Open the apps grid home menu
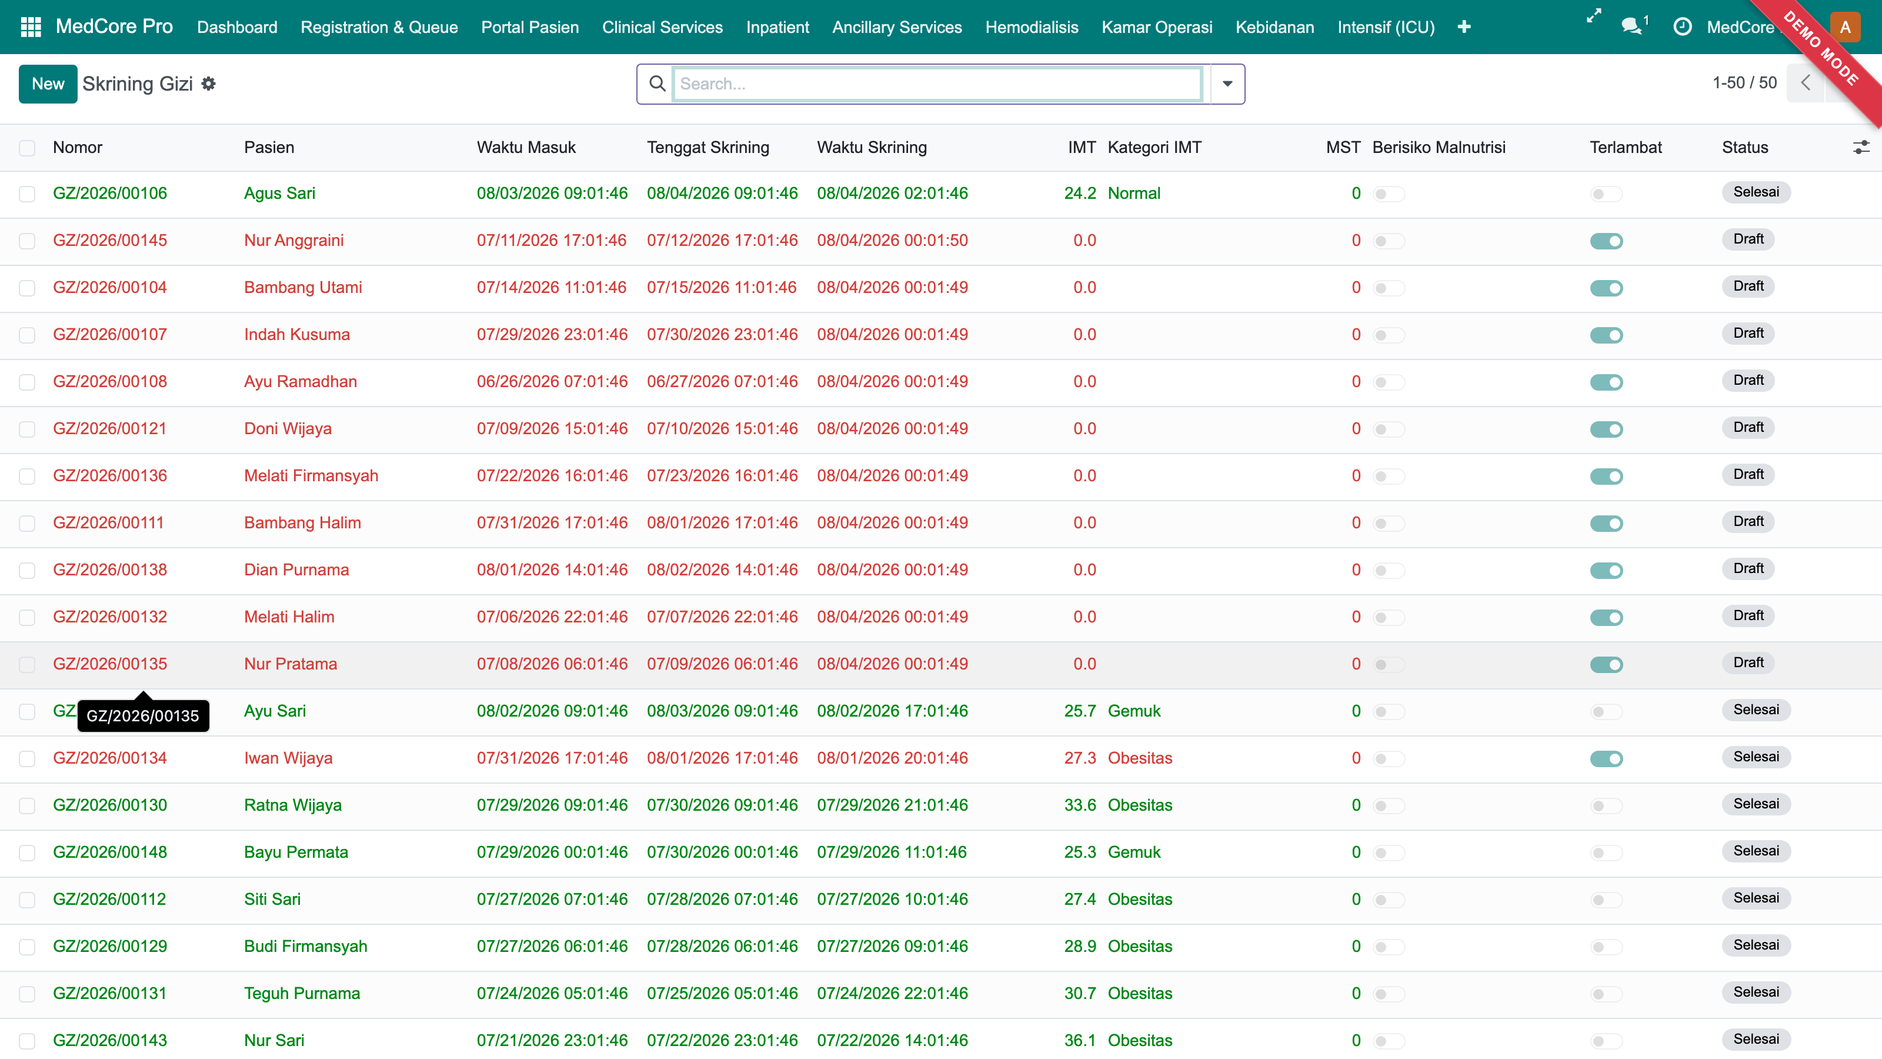The image size is (1882, 1059). pyautogui.click(x=31, y=27)
